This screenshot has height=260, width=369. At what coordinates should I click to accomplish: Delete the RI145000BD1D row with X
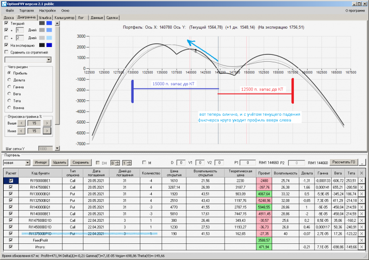(362, 227)
